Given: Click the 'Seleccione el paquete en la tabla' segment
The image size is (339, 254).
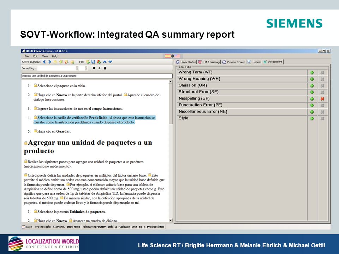Looking at the screenshot, I should [x=60, y=86].
